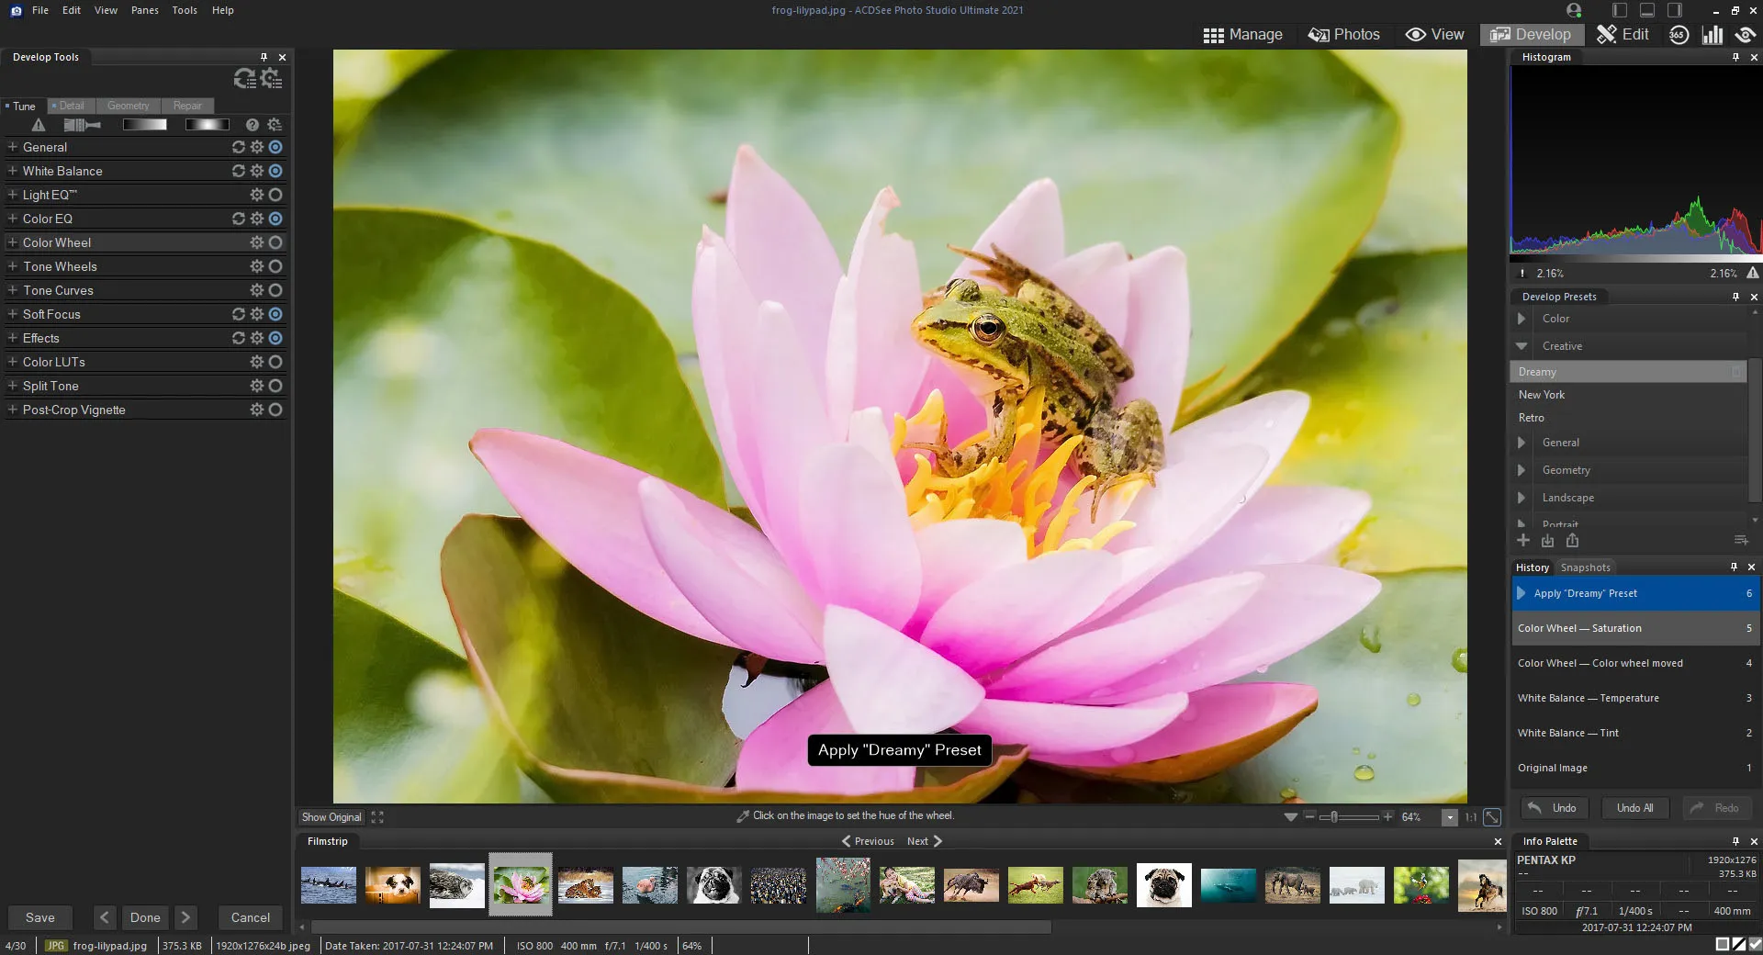Switch to the Snapshots tab
Viewport: 1763px width, 955px height.
1586,567
